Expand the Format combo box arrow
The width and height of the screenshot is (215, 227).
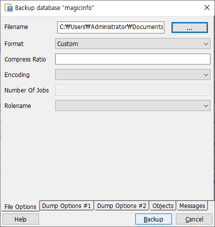click(x=206, y=44)
